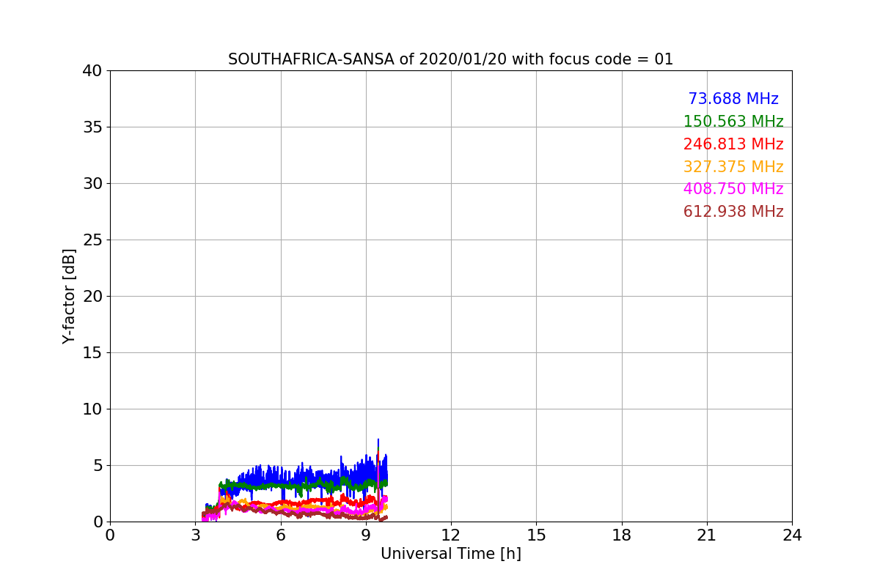Select the 408.750 MHz legend label
The image size is (880, 586).
(733, 189)
